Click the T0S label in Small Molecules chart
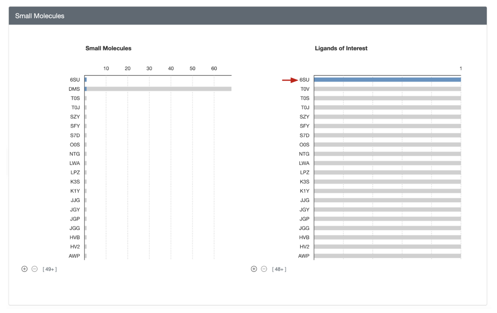Screen dimensions: 497x313 (x=75, y=98)
